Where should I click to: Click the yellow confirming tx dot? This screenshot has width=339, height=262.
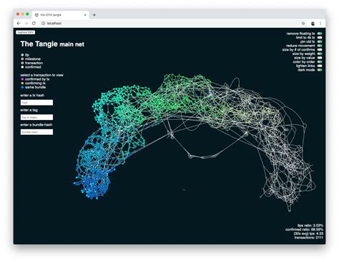pos(22,84)
